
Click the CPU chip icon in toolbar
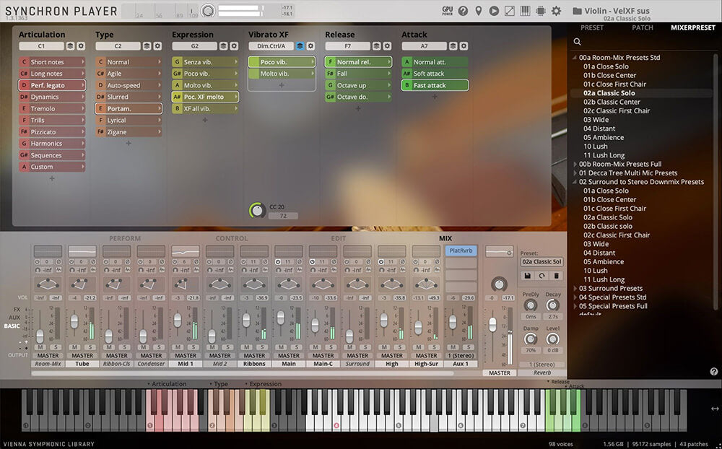click(540, 11)
